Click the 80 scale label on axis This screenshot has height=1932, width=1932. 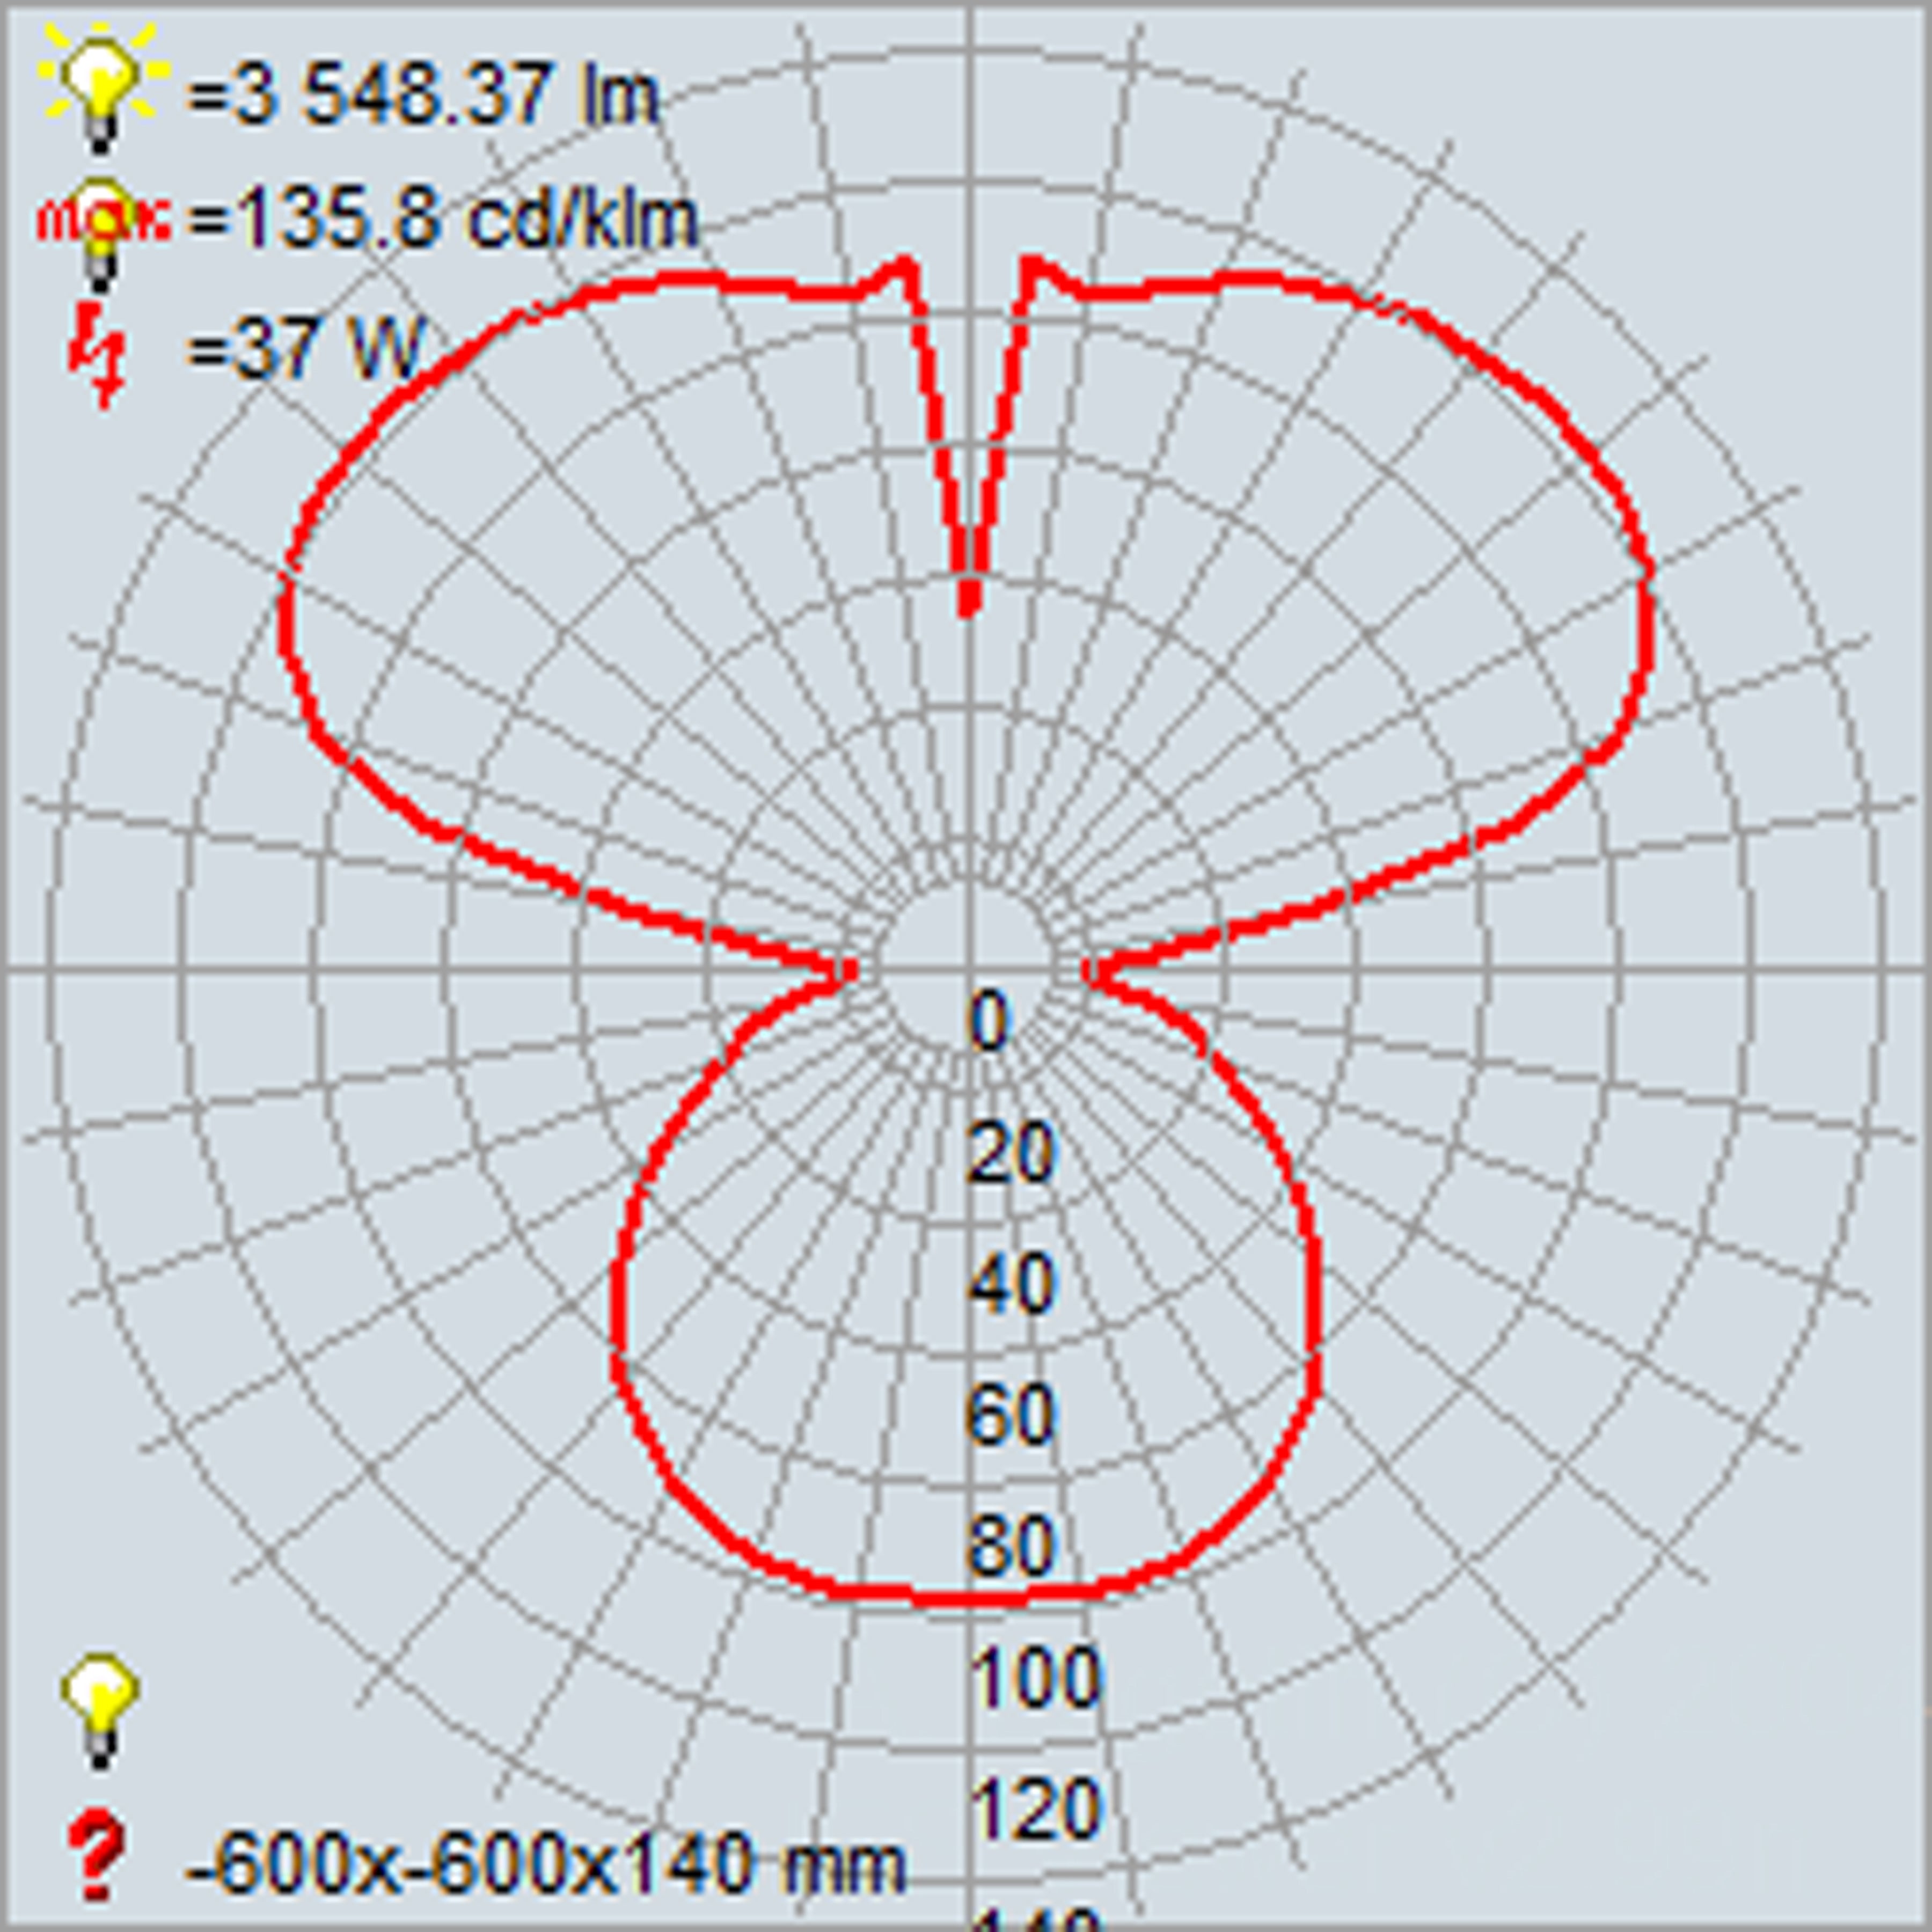point(1011,1546)
